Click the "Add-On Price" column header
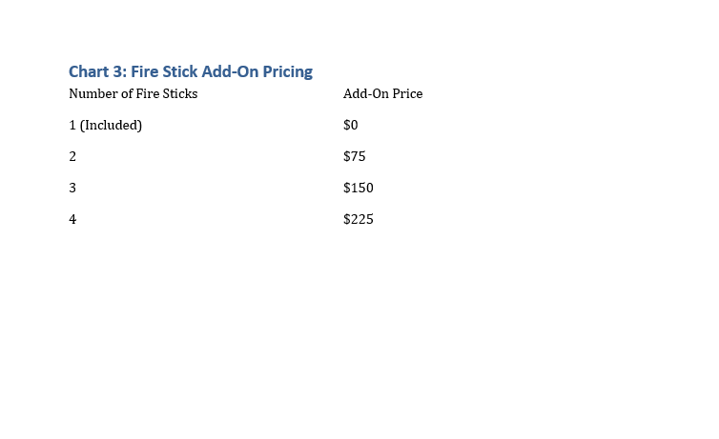719x439 pixels. point(382,94)
